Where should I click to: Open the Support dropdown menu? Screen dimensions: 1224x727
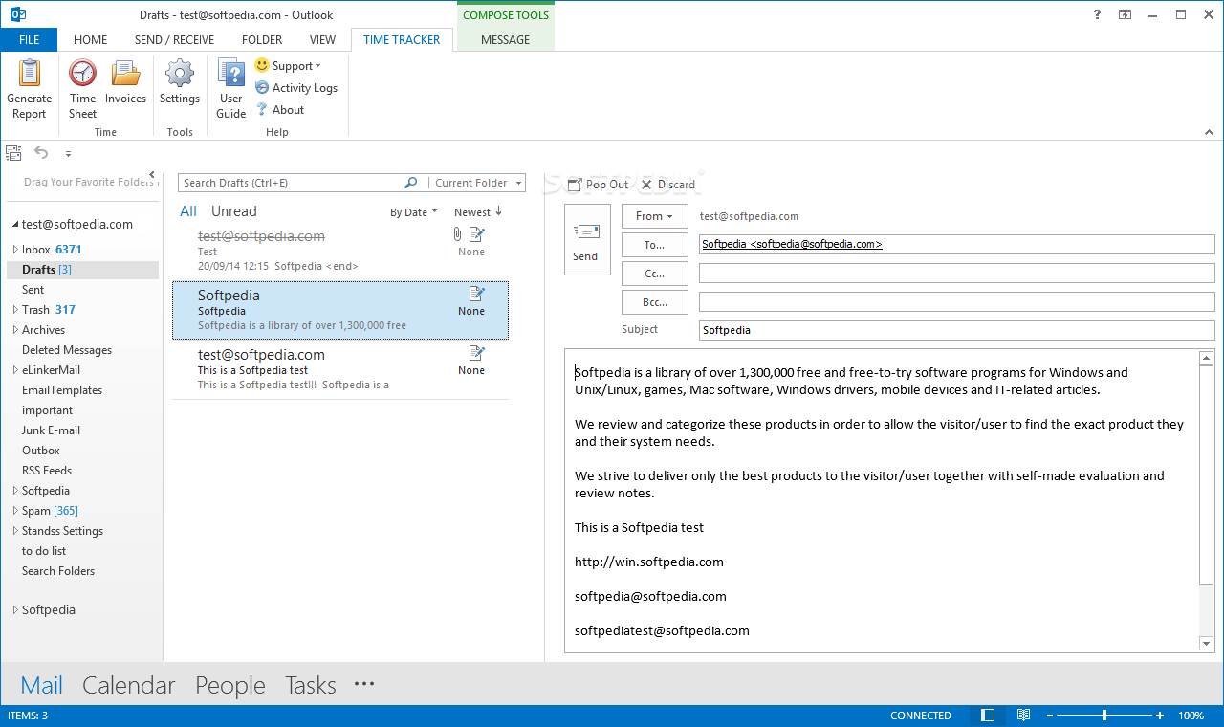pyautogui.click(x=289, y=65)
